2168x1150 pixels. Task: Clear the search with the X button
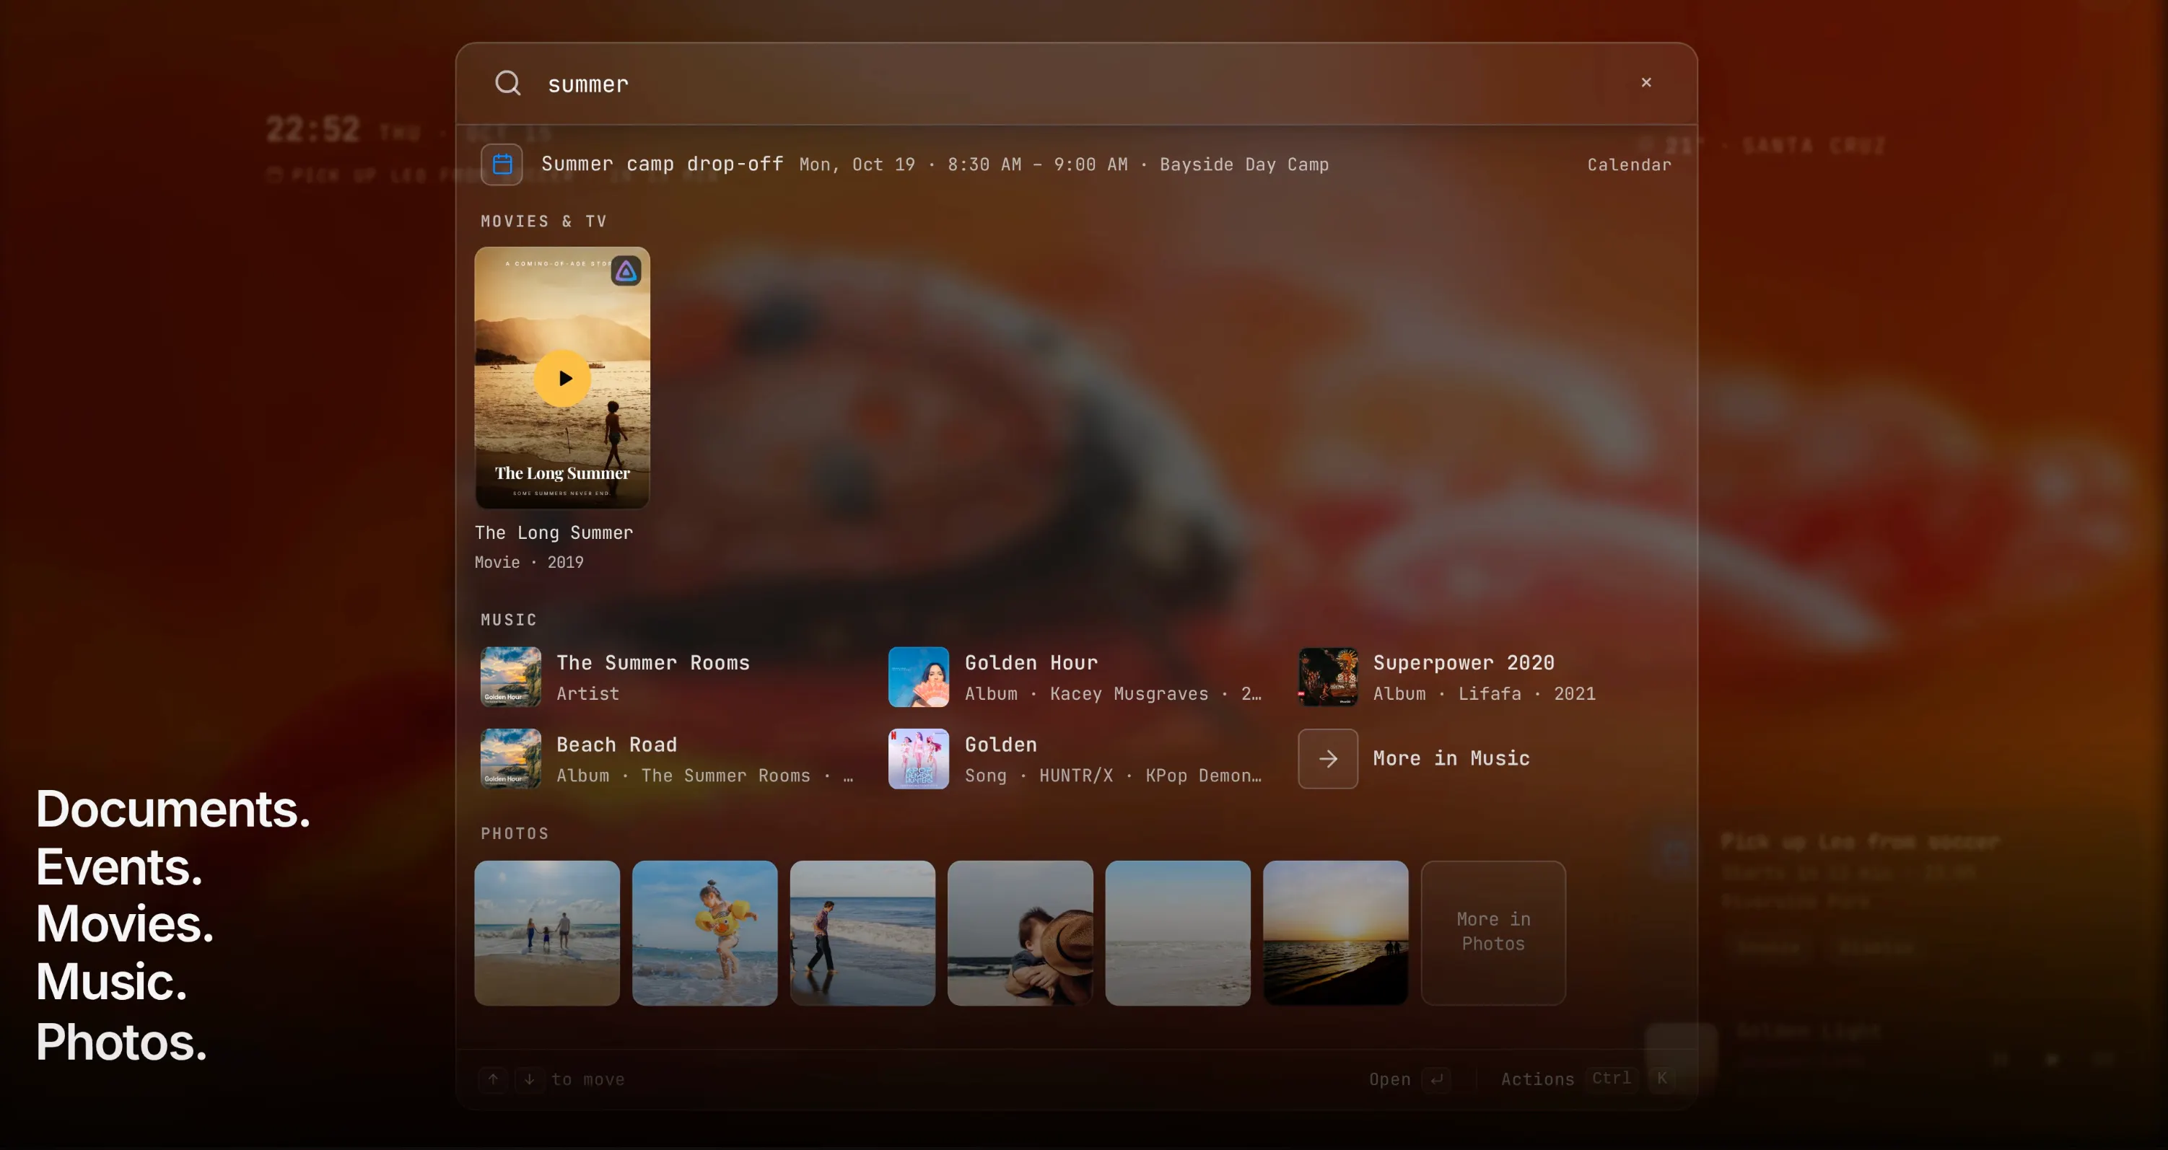1646,82
